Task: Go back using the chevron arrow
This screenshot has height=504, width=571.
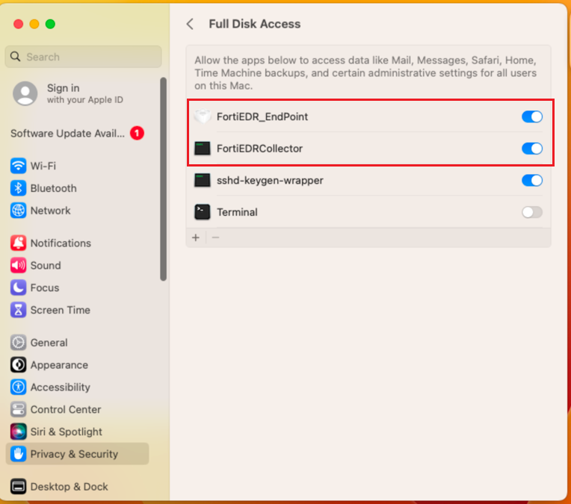Action: 190,24
